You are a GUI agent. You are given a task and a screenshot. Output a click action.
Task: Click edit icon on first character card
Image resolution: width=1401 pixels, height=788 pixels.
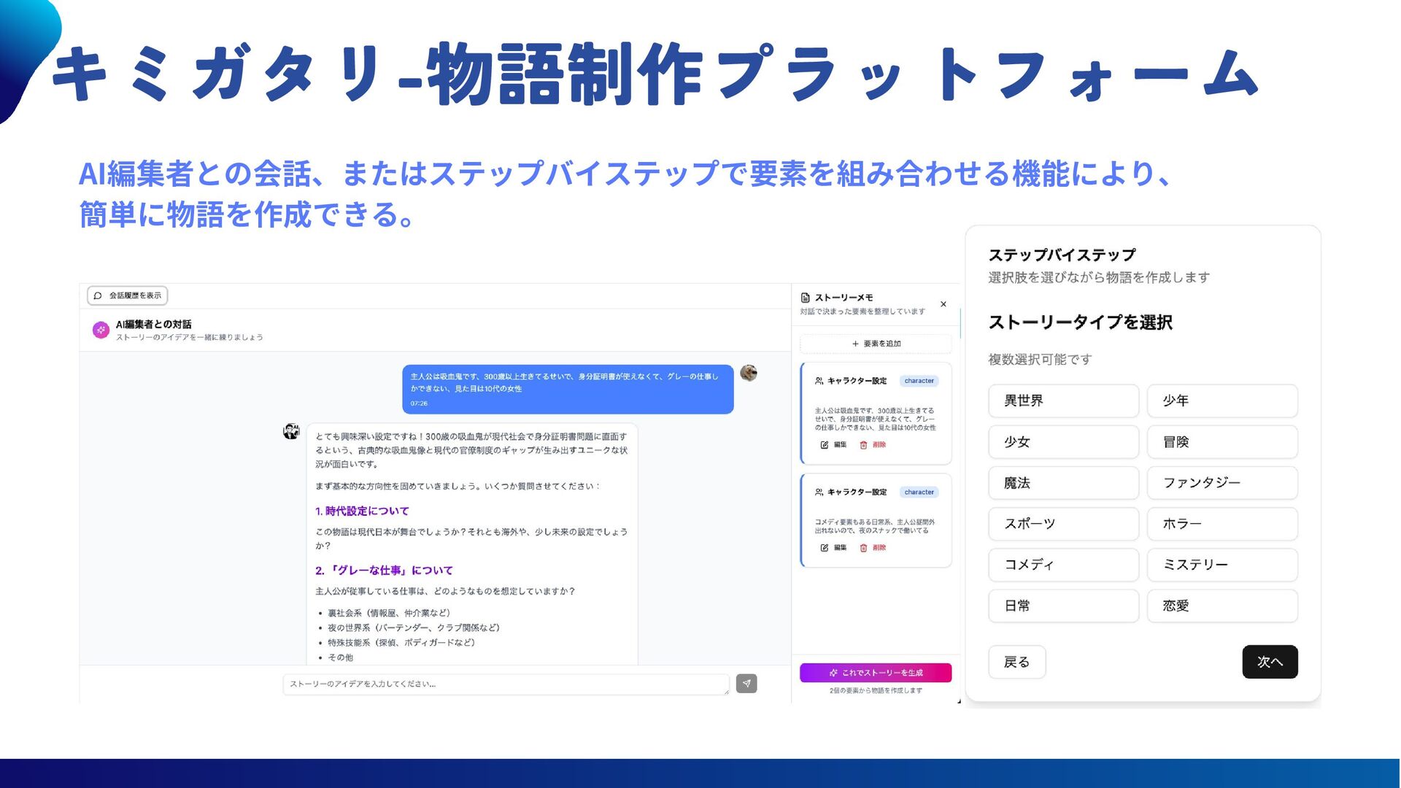(825, 445)
